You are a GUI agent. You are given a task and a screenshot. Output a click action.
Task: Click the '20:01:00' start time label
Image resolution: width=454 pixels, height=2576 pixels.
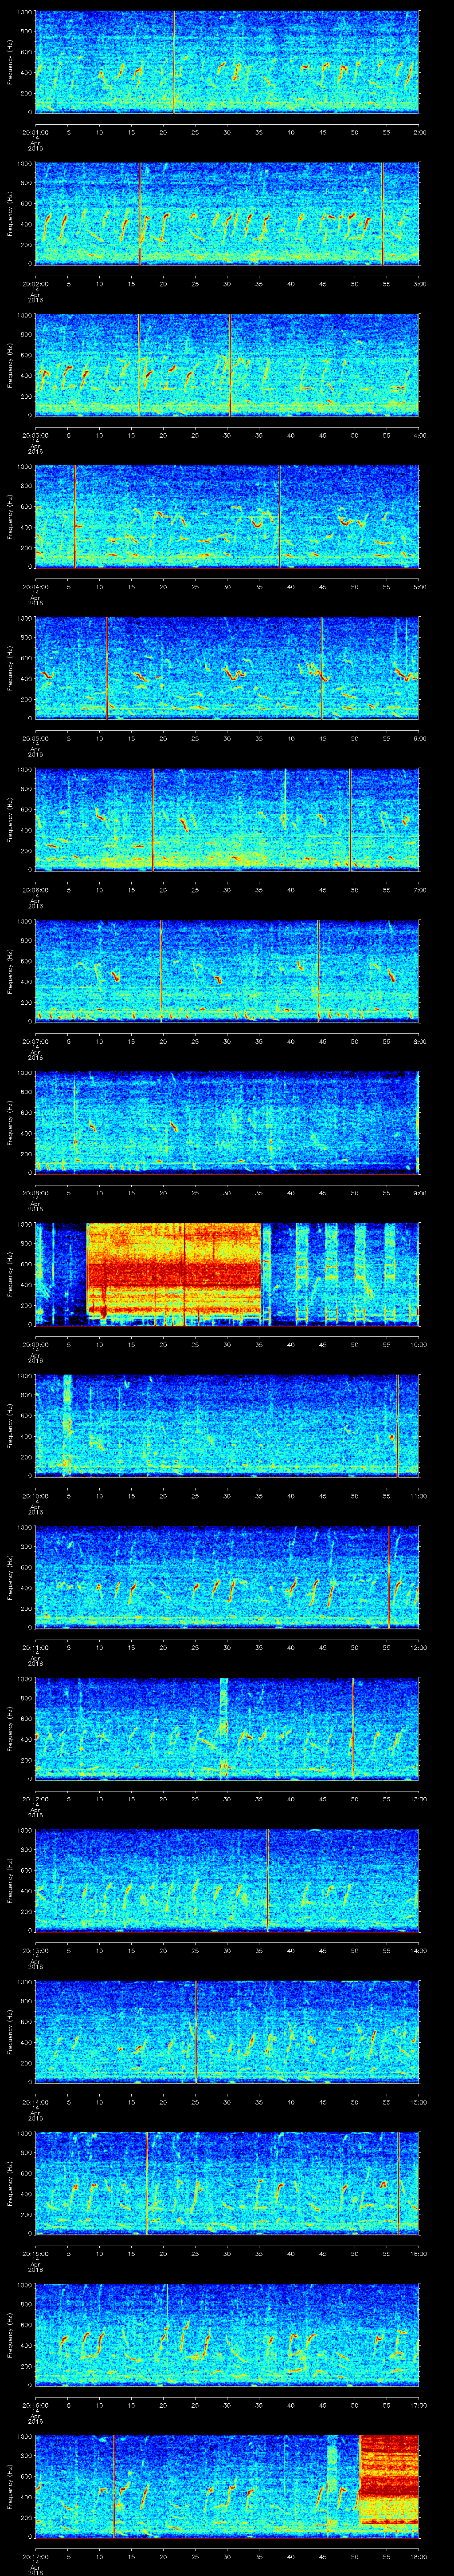tap(35, 132)
